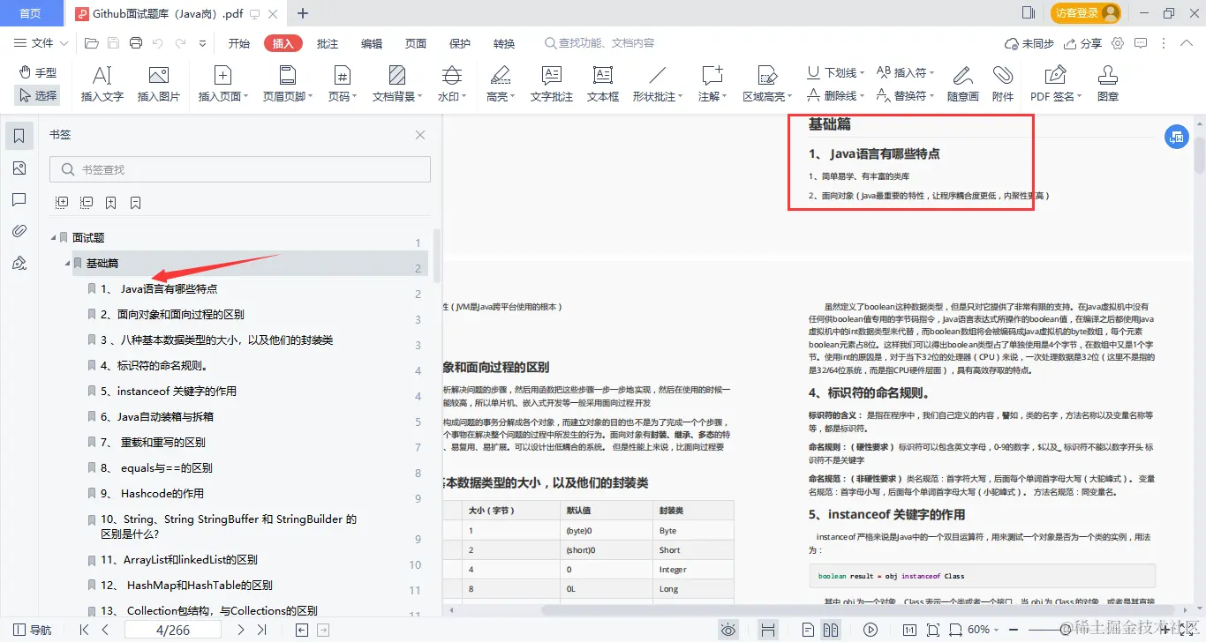The image size is (1206, 642).
Task: Select the 插入文字 (Insert Text) tool
Action: click(x=100, y=83)
